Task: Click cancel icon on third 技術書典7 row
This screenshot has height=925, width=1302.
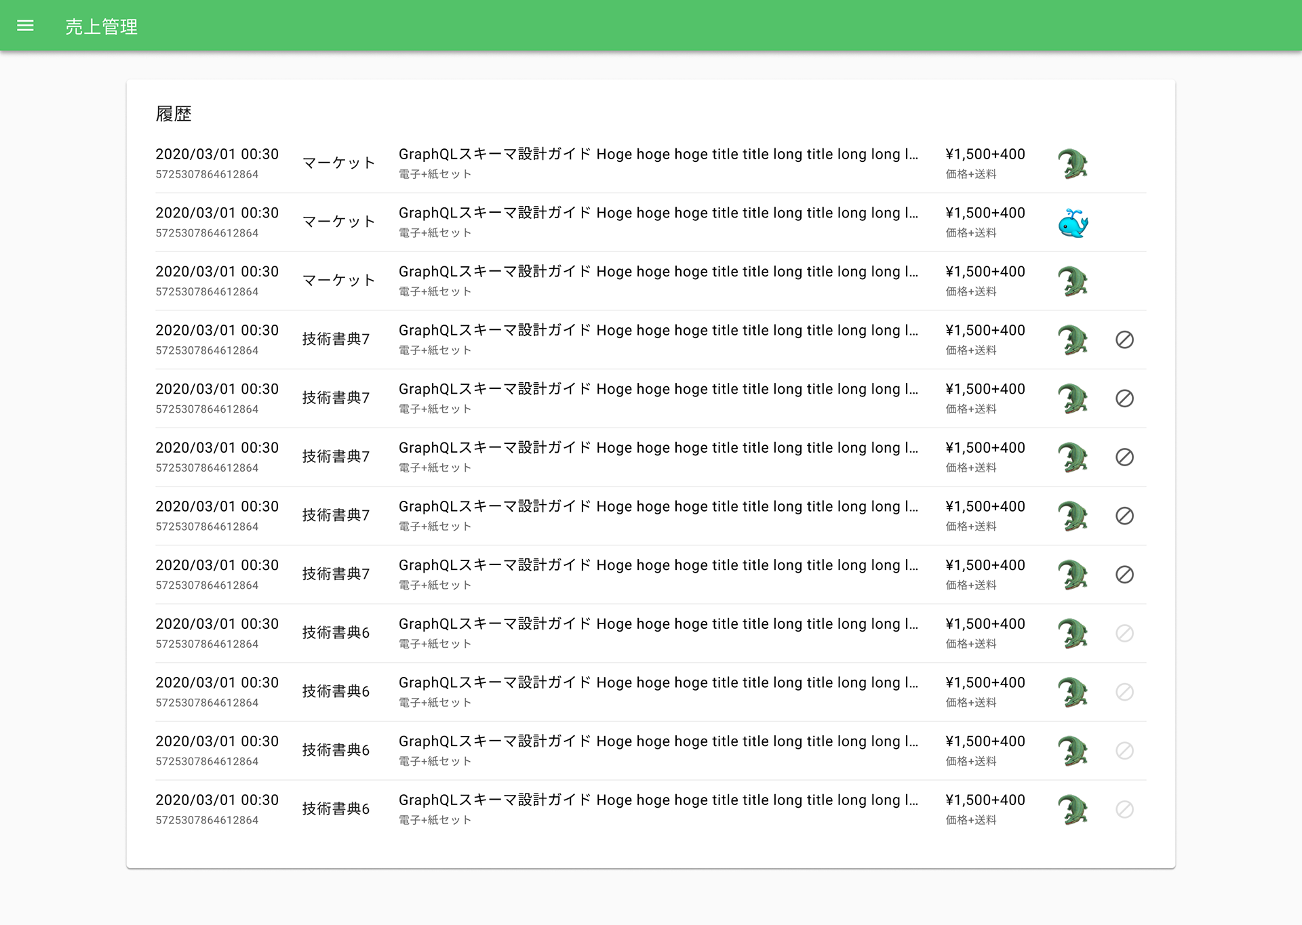Action: 1124,457
